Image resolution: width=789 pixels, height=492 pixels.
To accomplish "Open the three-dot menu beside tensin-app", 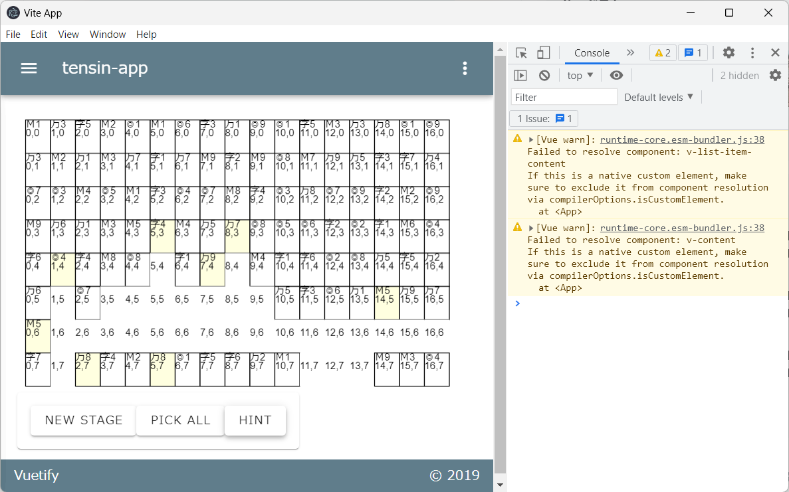I will tap(465, 68).
